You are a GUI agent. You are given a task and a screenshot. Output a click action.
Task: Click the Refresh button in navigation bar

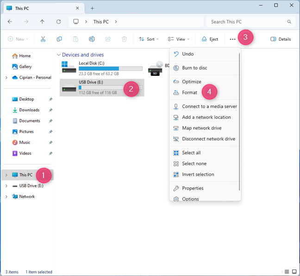58,22
